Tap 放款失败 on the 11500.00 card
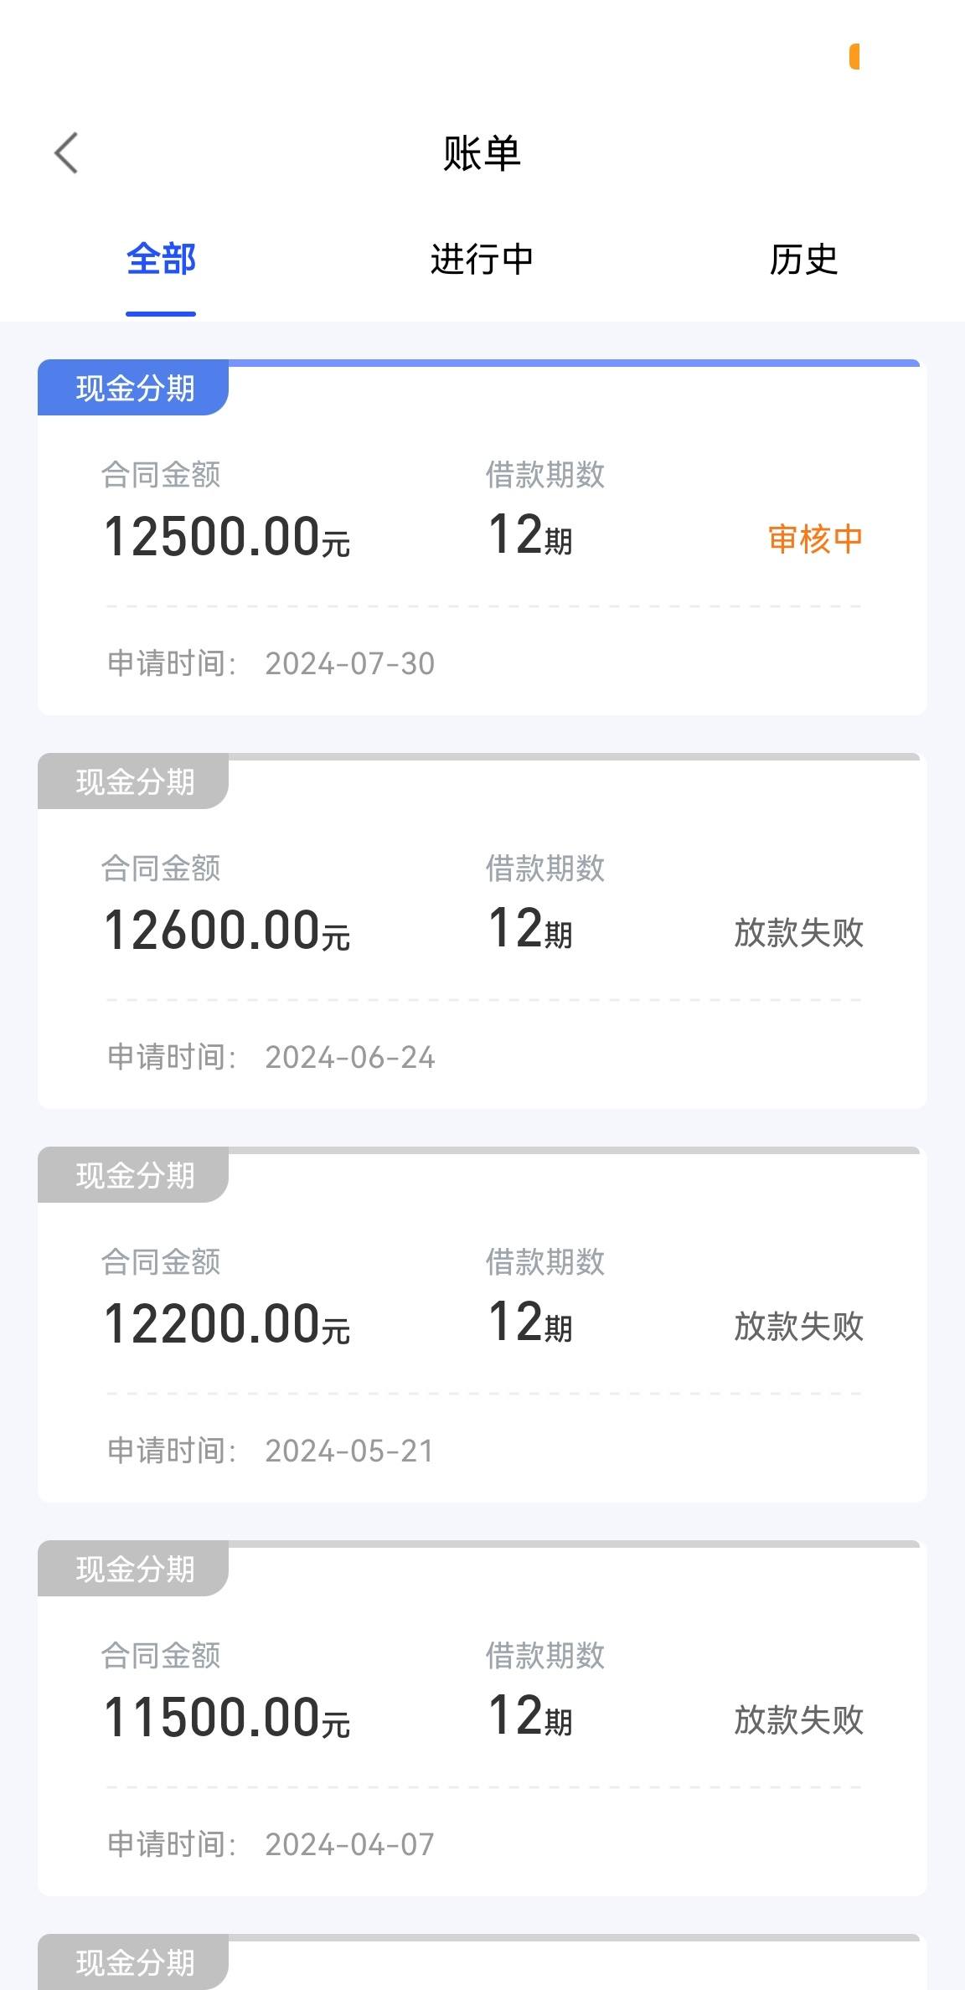The height and width of the screenshot is (1990, 965). 798,1719
